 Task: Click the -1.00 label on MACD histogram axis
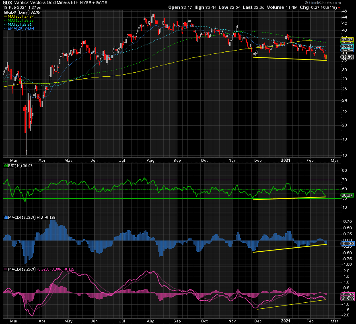(x=347, y=265)
